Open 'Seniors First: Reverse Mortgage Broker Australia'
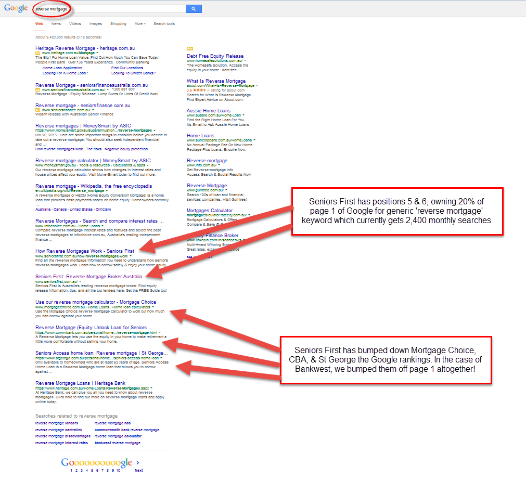The image size is (526, 480). (x=89, y=277)
